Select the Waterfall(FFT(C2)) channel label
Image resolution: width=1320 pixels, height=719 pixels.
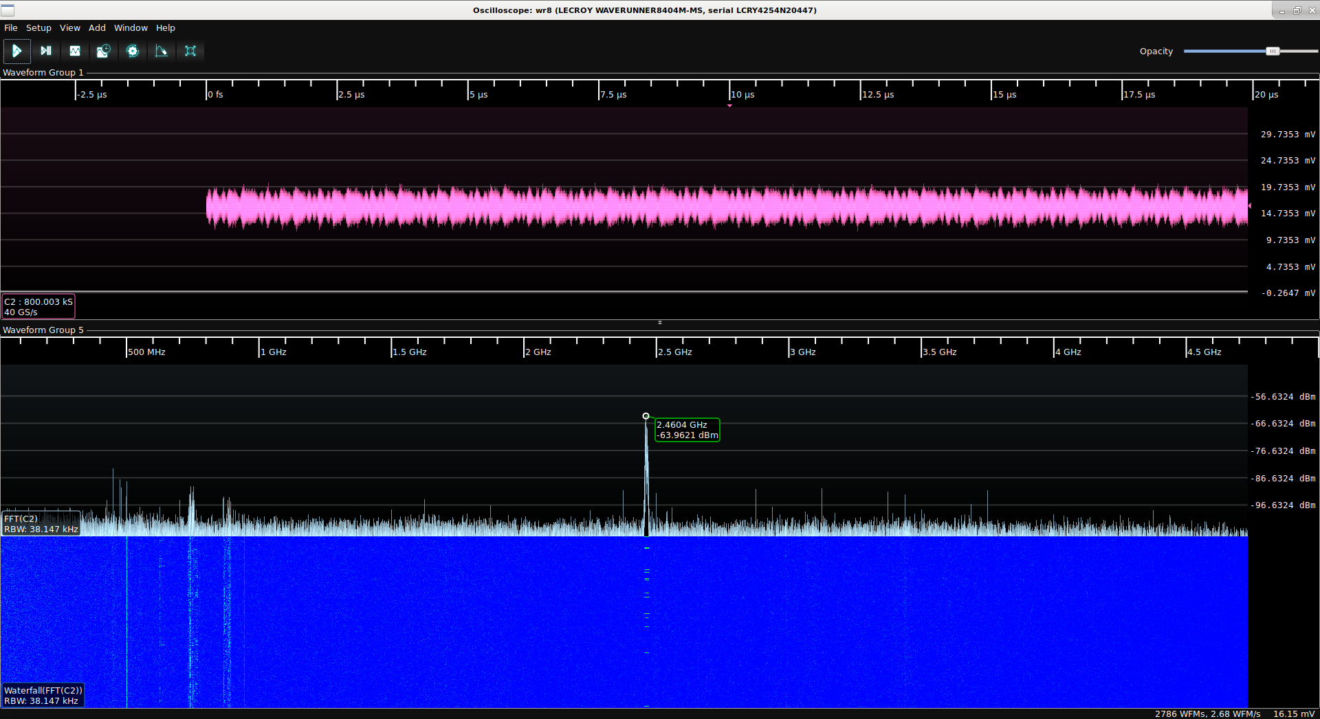pos(43,696)
